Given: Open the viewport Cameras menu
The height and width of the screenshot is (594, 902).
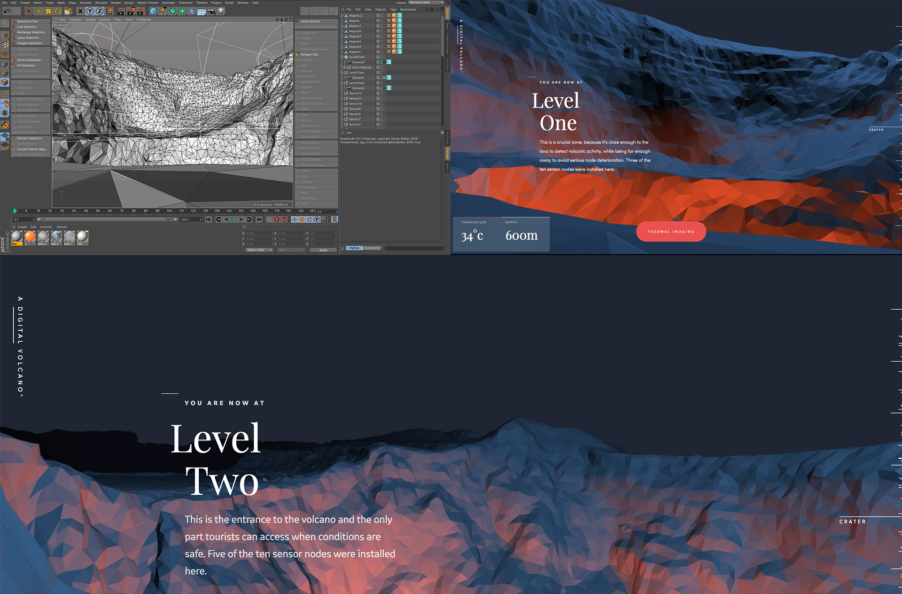Looking at the screenshot, I should pyautogui.click(x=76, y=20).
